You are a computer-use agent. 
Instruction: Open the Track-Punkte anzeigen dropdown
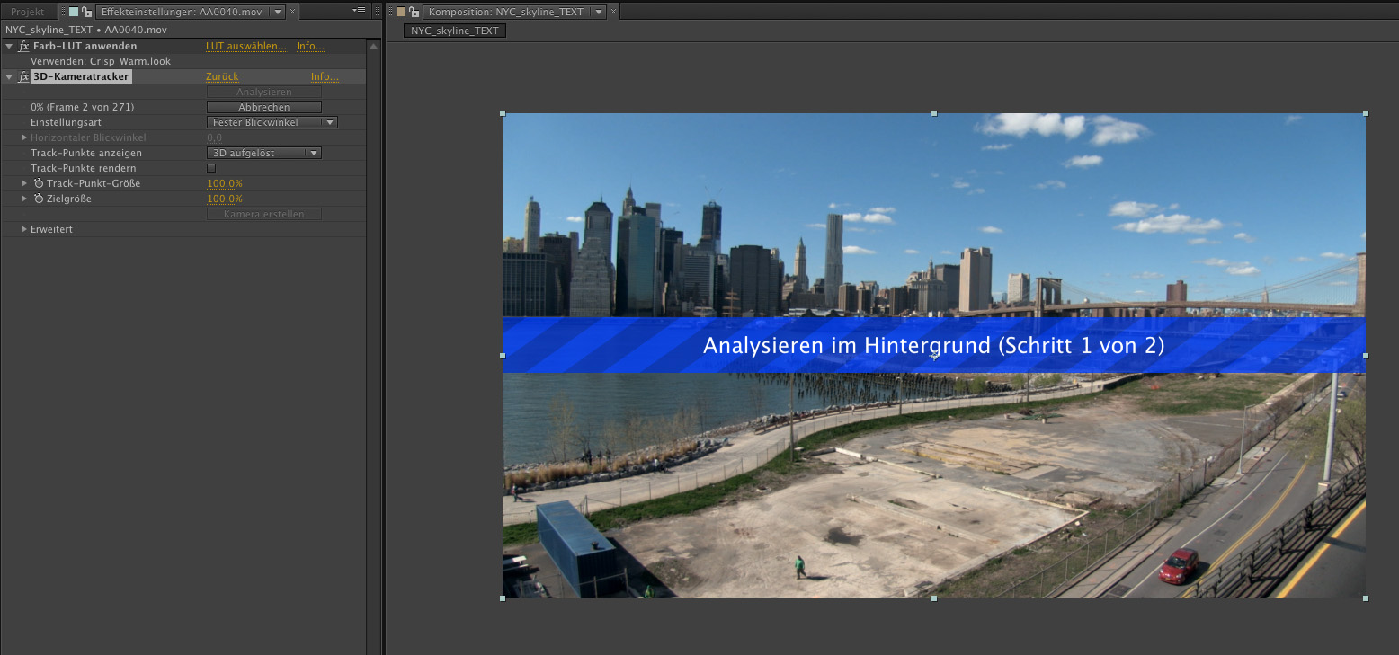(x=263, y=153)
